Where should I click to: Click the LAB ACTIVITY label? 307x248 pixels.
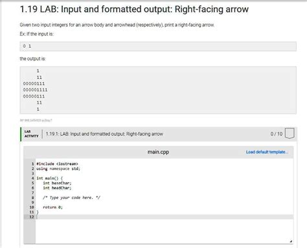(31, 134)
